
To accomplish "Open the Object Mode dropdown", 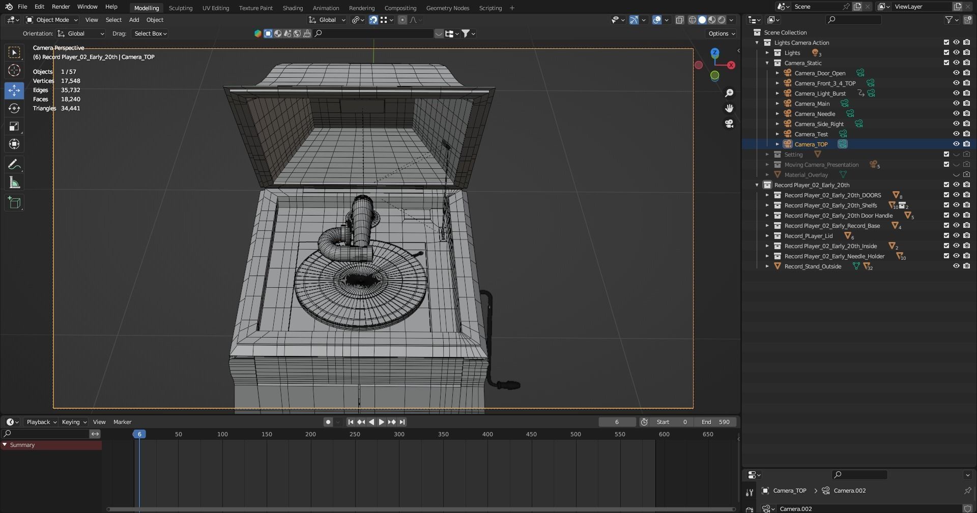I will [52, 20].
